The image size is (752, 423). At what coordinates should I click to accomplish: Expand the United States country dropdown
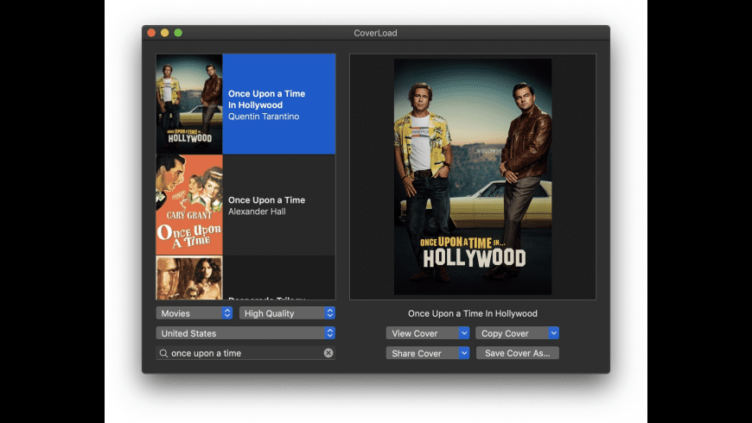pos(245,333)
